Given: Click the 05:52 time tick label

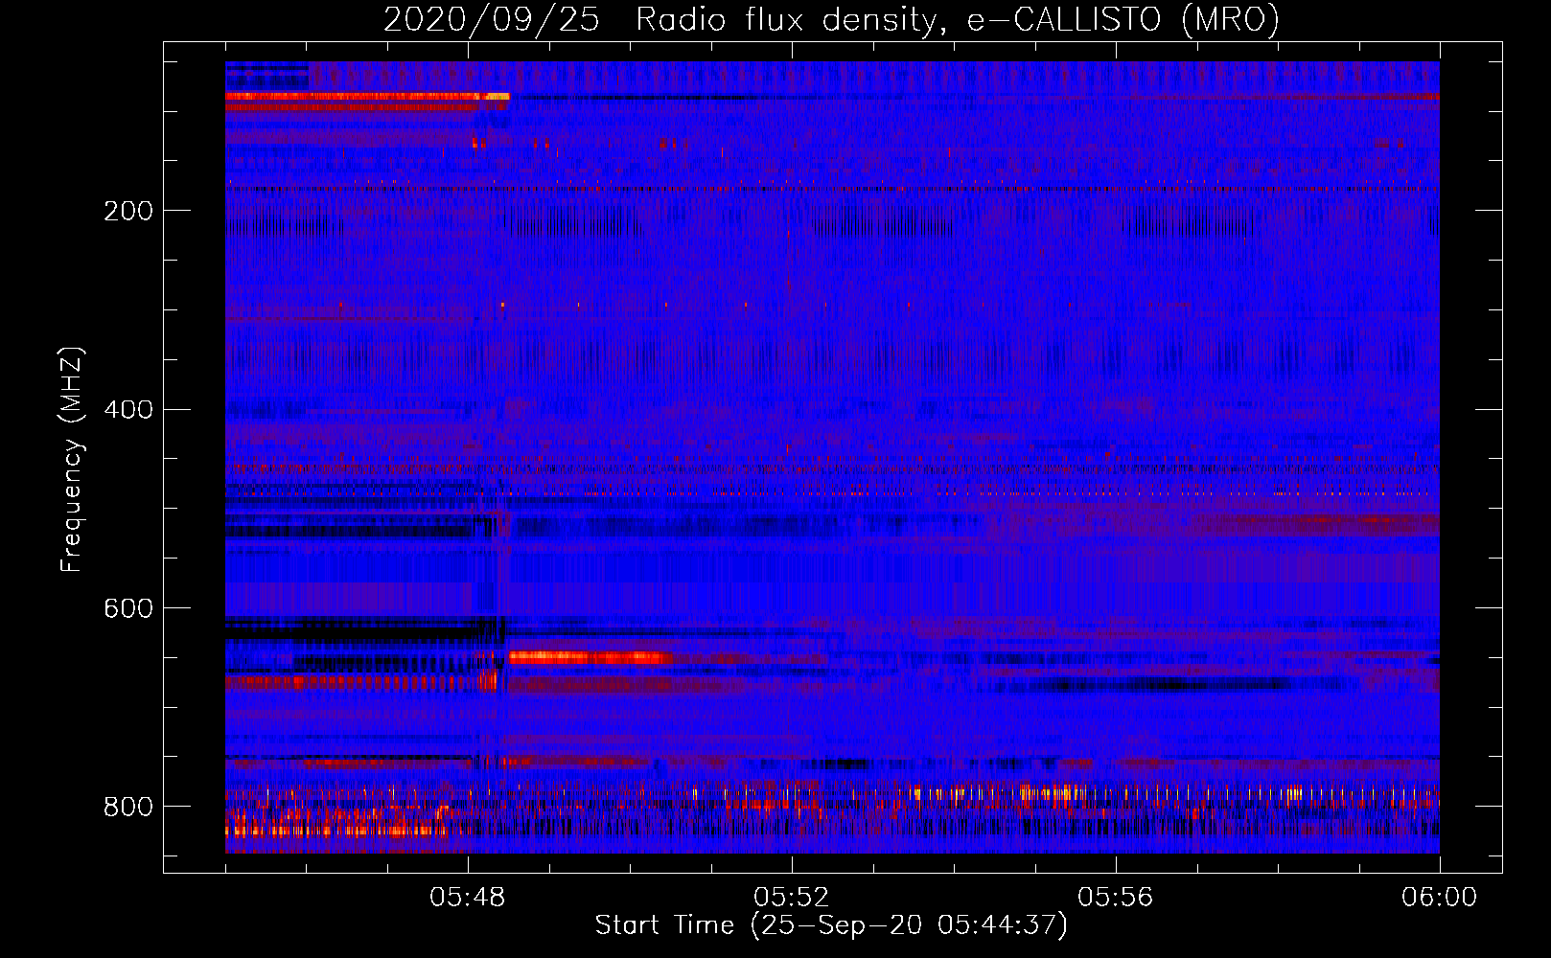Looking at the screenshot, I should pos(791,898).
